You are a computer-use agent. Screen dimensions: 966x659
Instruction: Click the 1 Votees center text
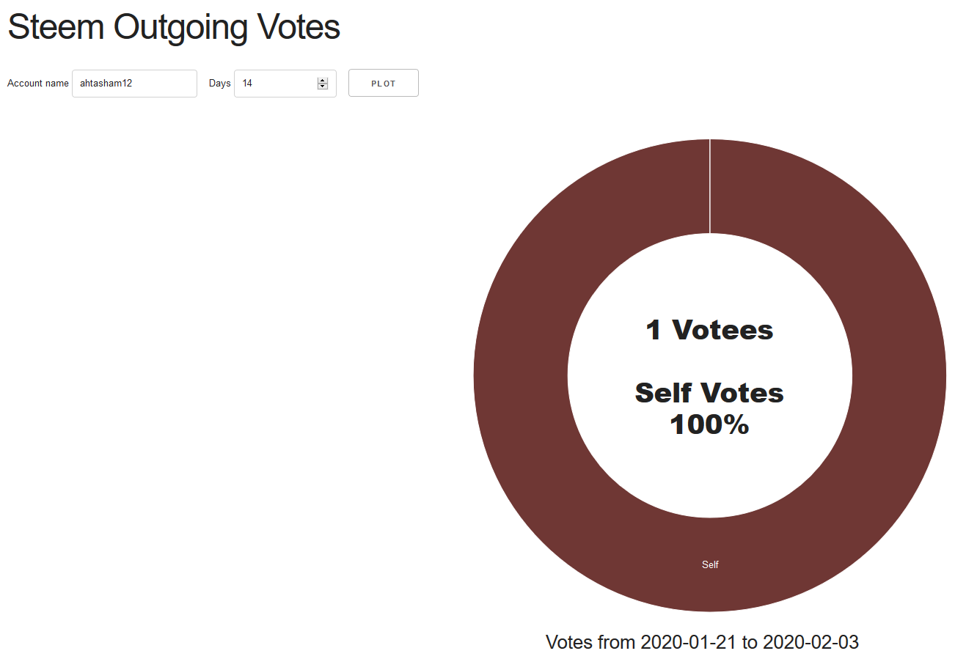click(709, 330)
